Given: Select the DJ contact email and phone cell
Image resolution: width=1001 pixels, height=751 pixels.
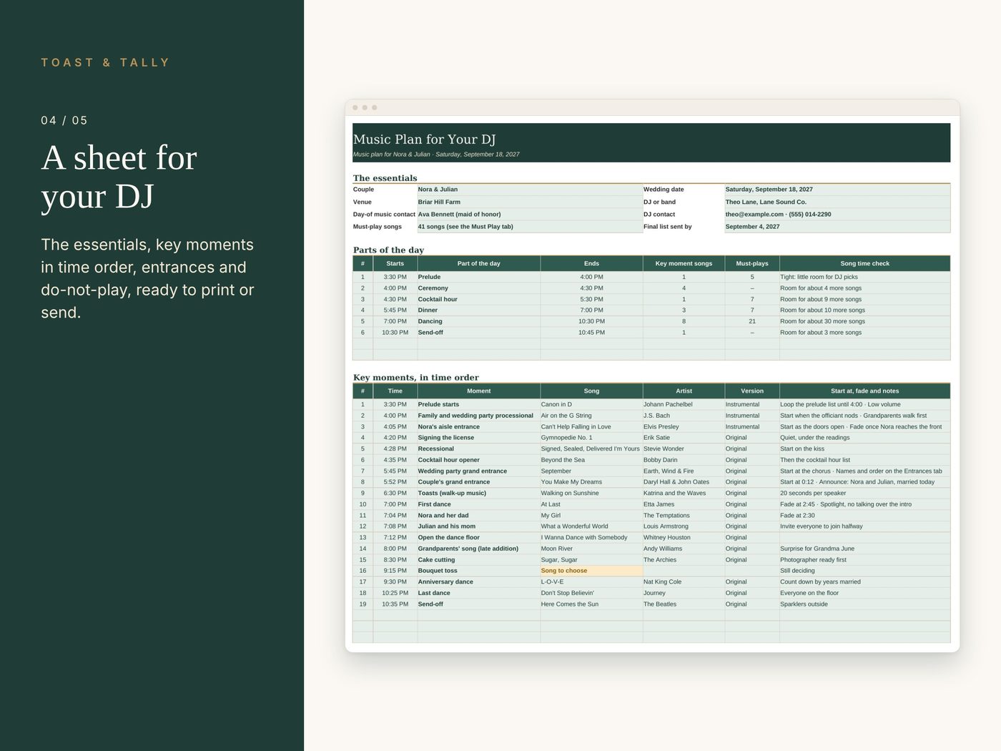Looking at the screenshot, I should [837, 215].
